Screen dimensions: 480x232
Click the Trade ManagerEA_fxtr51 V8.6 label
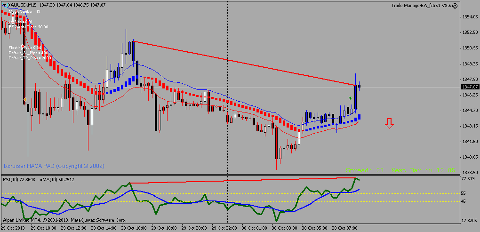421,5
